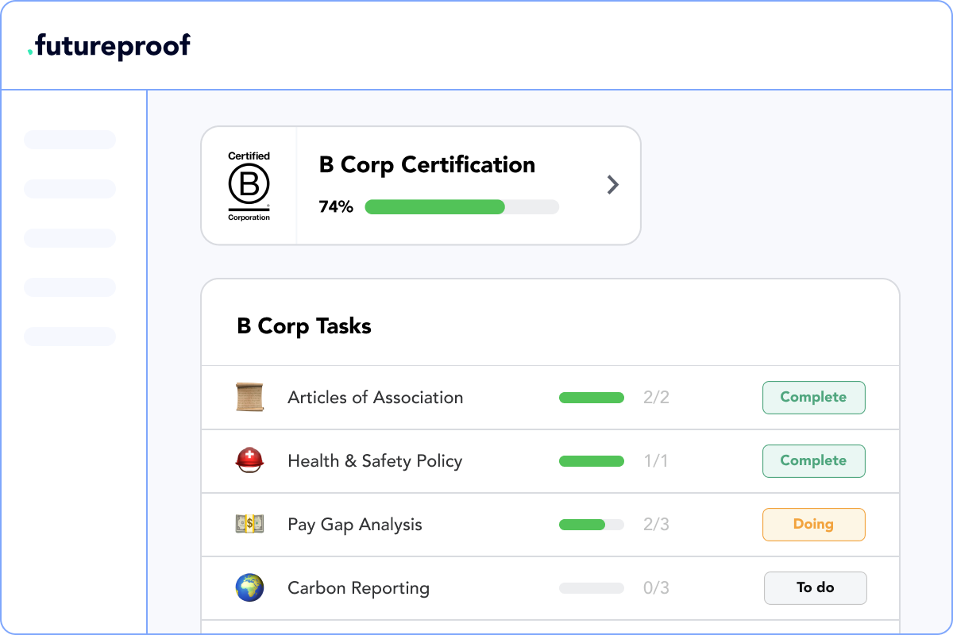Image resolution: width=953 pixels, height=635 pixels.
Task: Click Complete status for Articles of Association
Action: (813, 398)
